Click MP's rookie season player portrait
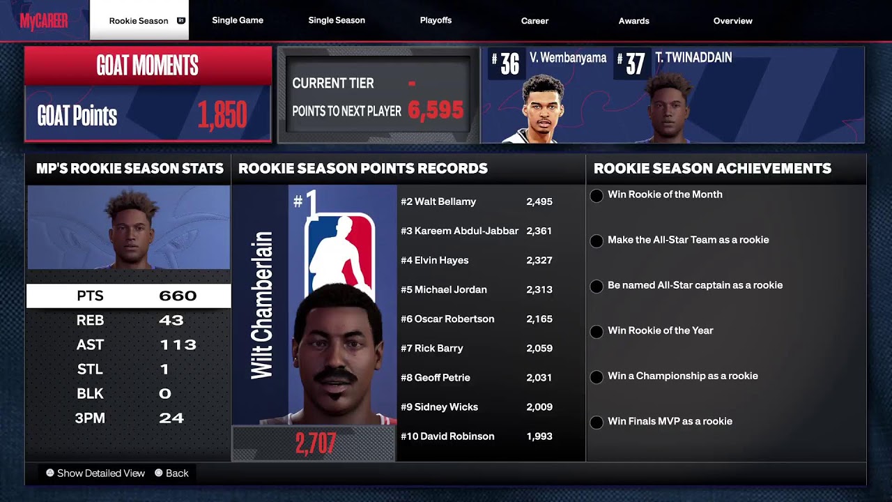Screen dimensions: 892x502 click(x=129, y=227)
